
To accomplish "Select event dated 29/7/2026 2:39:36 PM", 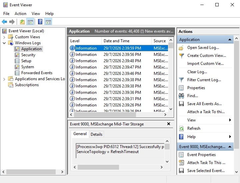I will (x=119, y=92).
